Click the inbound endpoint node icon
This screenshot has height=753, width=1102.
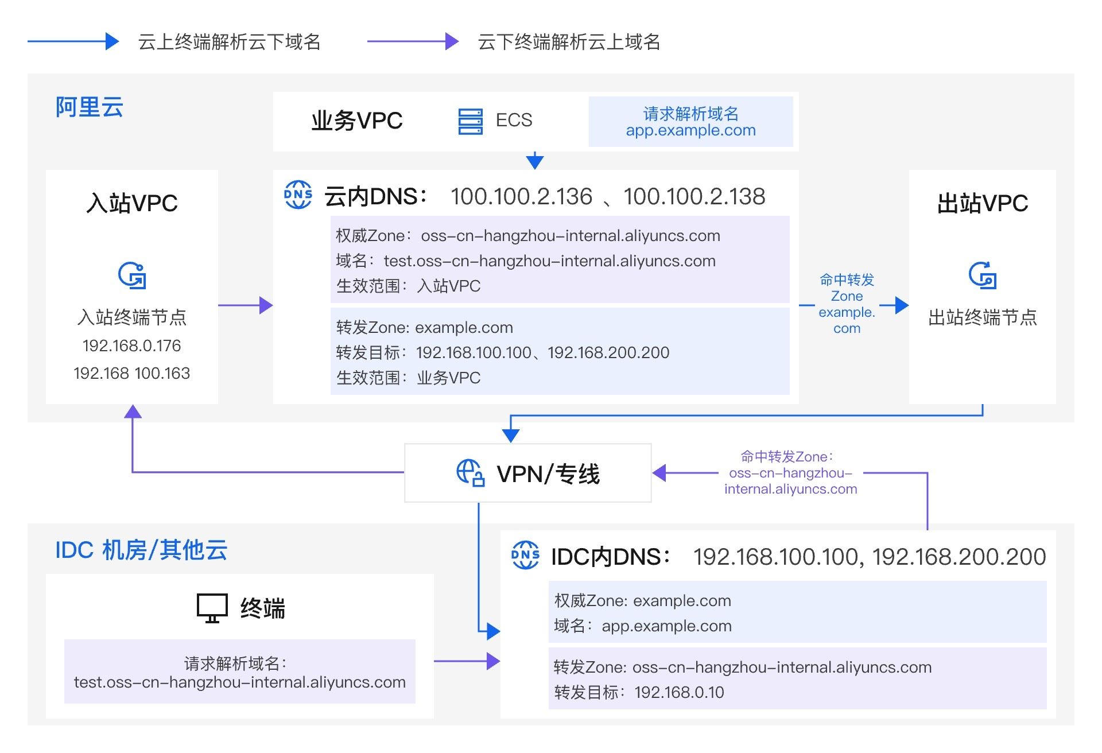132,275
